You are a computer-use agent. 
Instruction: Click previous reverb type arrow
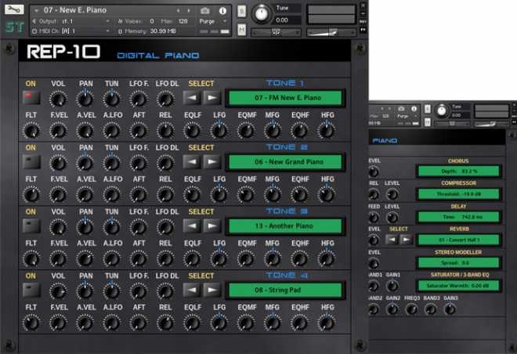[392, 240]
